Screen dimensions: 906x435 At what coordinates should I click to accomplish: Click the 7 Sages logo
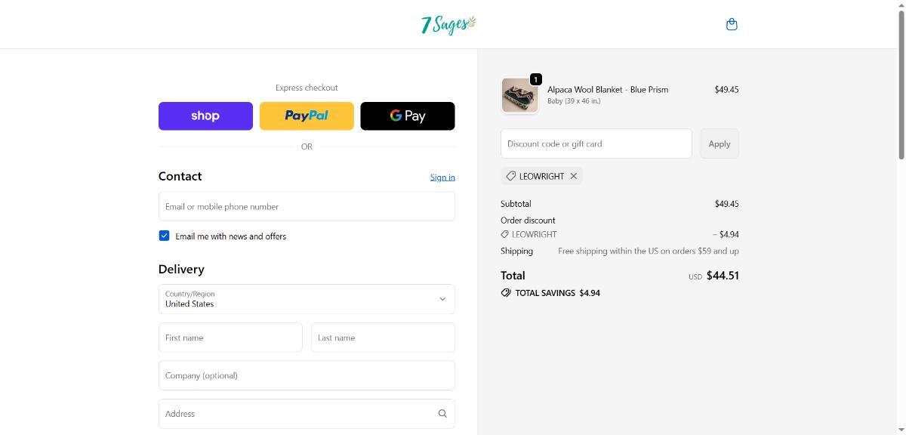448,24
